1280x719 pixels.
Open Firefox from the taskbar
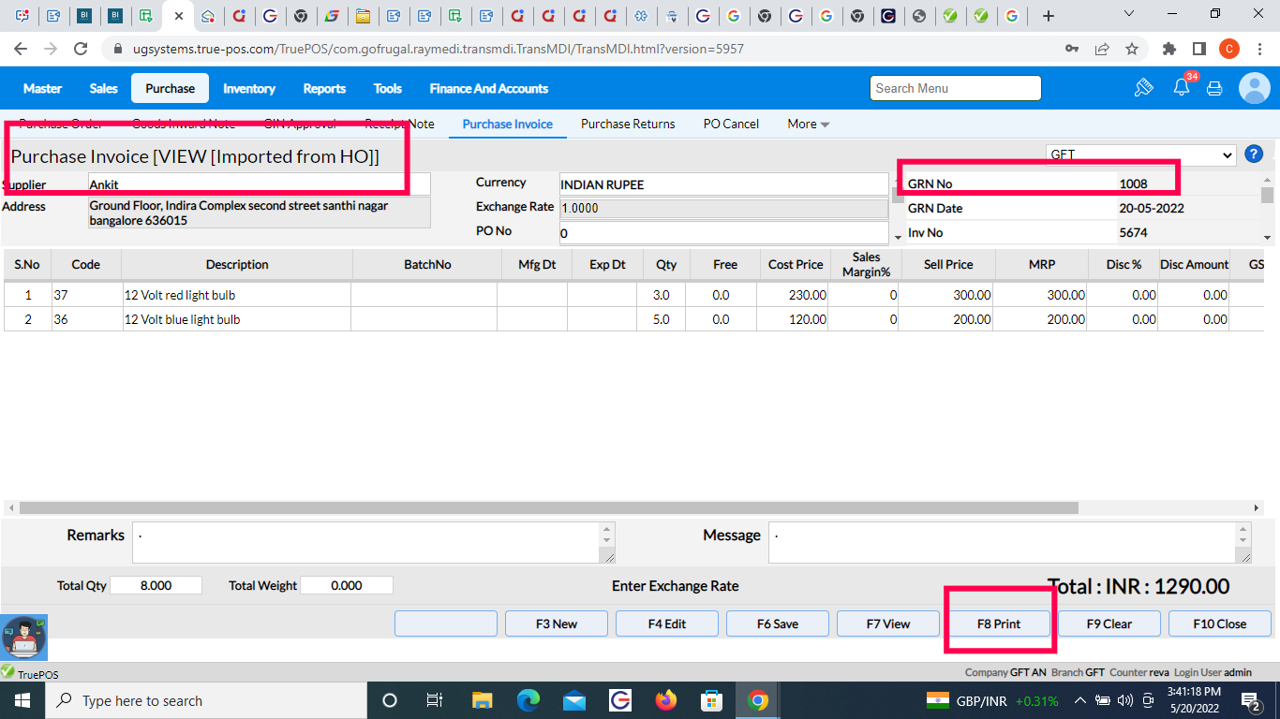pos(666,700)
